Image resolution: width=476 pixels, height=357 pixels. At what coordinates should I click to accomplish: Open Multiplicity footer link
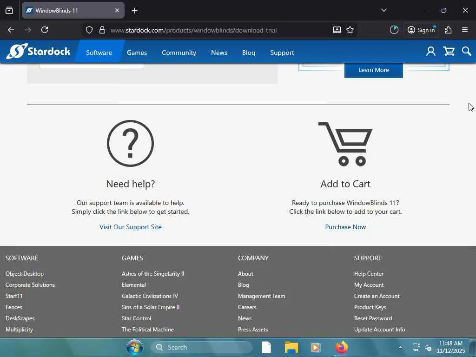[x=19, y=330]
